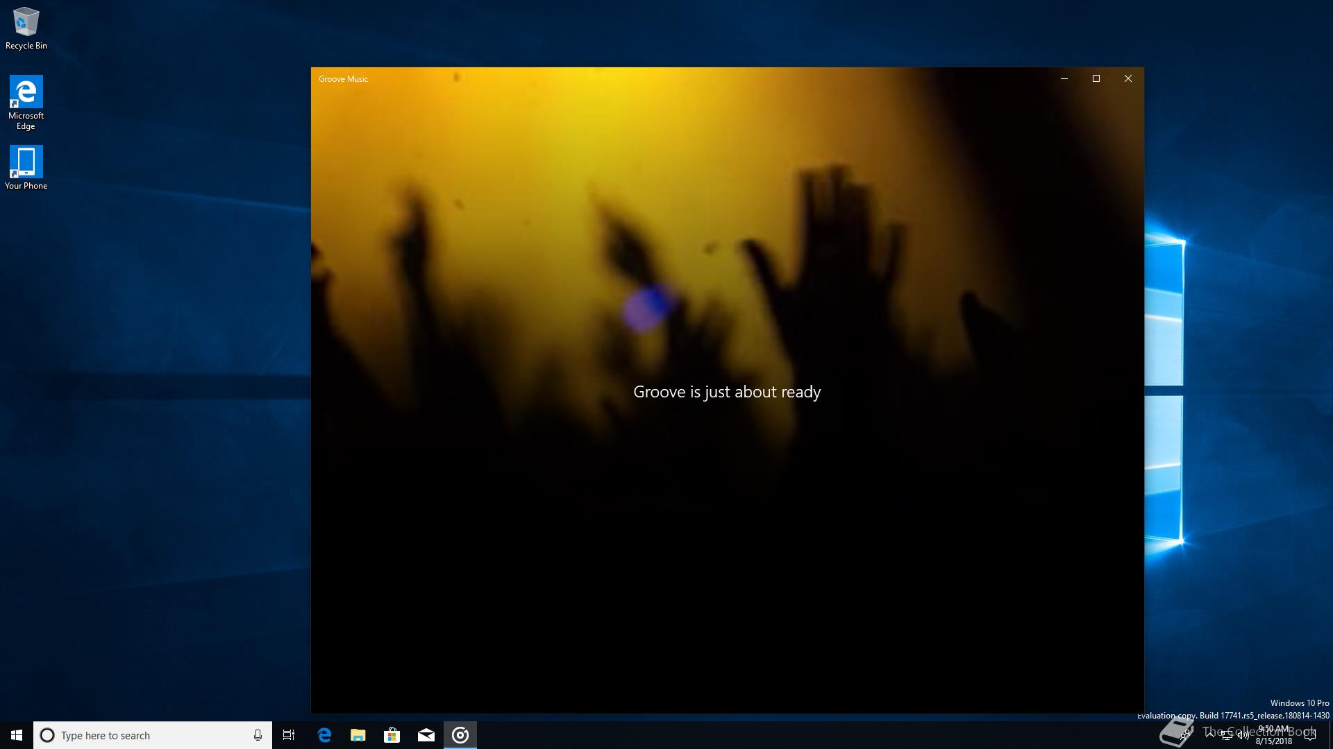Open the Mail app from the taskbar

click(426, 735)
